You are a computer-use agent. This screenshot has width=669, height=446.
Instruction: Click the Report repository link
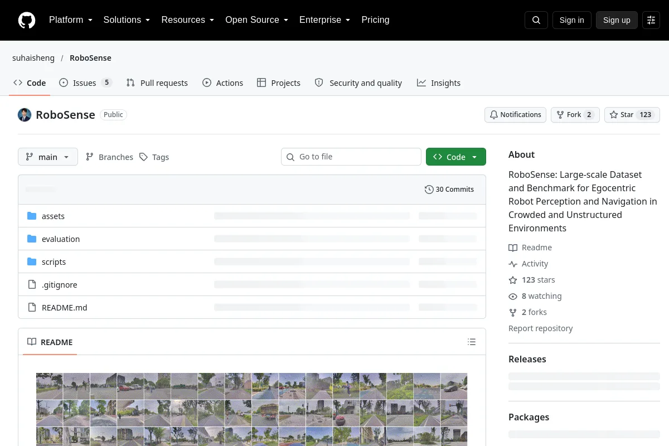[541, 328]
